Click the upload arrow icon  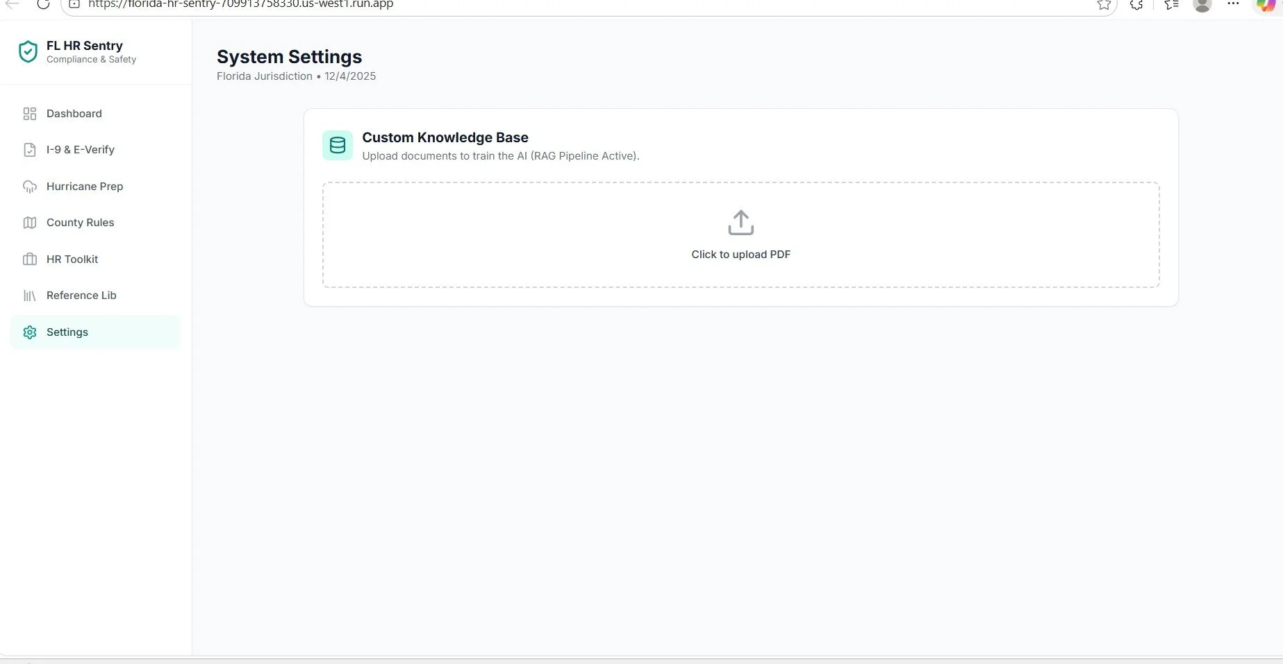click(741, 223)
